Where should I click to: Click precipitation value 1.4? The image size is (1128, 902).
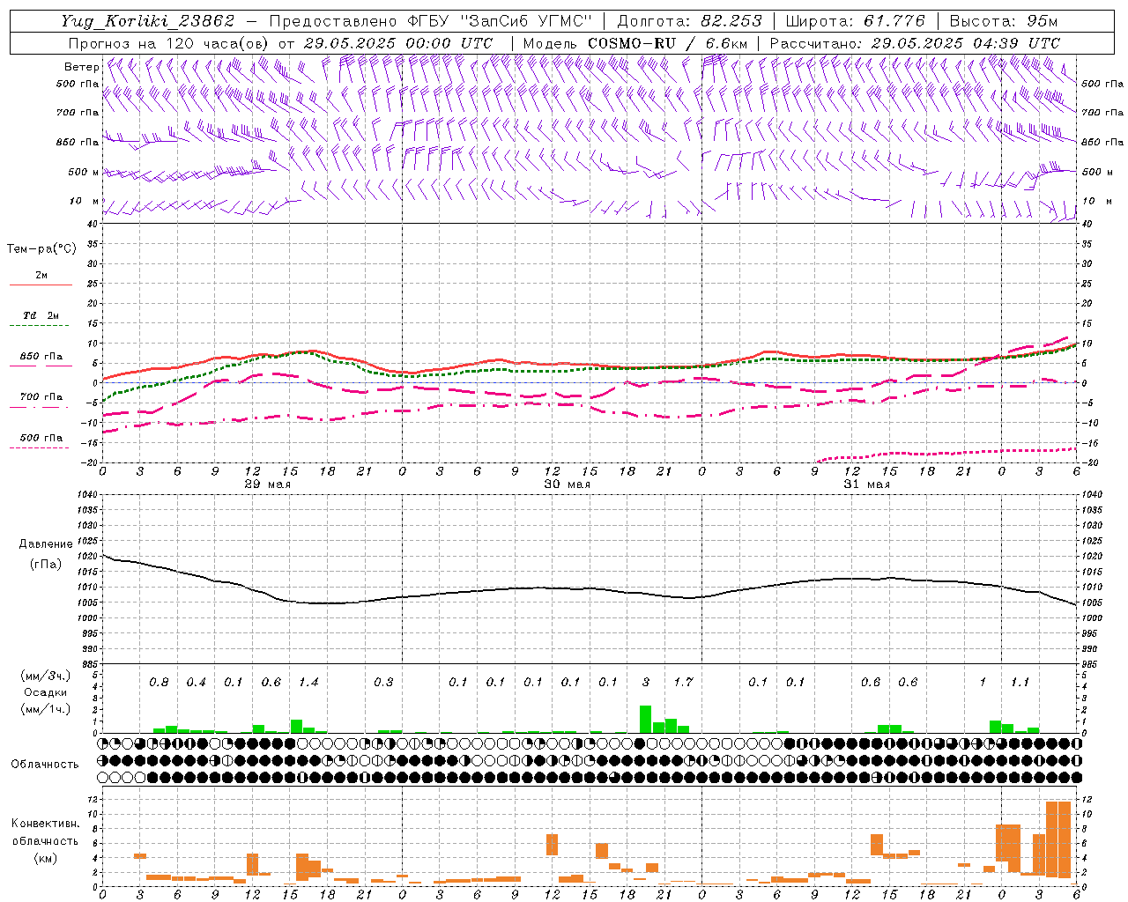[x=308, y=683]
